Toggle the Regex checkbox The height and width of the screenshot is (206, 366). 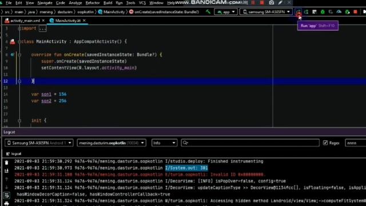(325, 142)
